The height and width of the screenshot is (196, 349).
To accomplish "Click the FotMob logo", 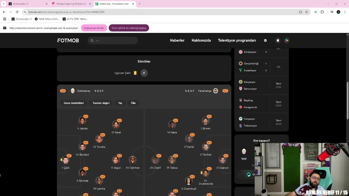I will click(68, 40).
